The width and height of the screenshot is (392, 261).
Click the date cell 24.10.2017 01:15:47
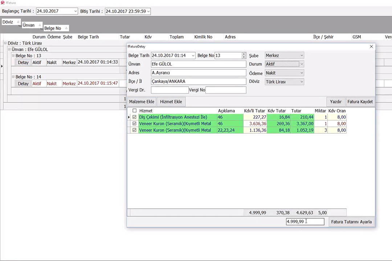[98, 83]
